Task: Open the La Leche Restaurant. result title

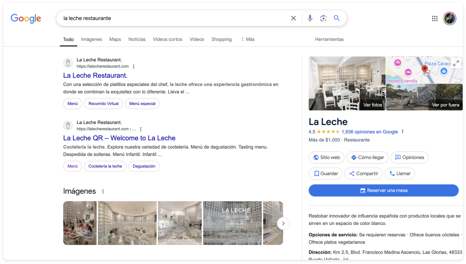Action: 96,75
